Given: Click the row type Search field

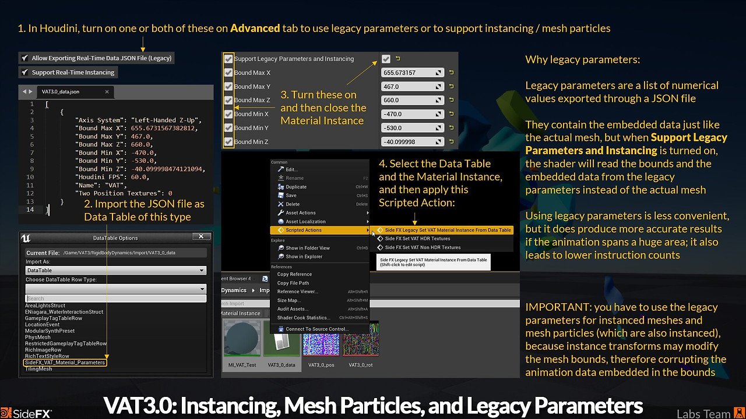Looking at the screenshot, I should coord(115,299).
